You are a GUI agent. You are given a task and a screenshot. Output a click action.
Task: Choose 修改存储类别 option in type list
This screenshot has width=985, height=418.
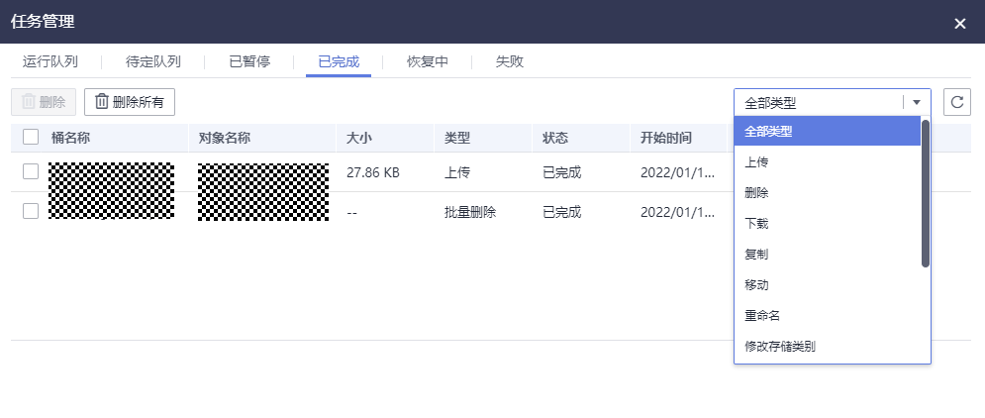(x=828, y=347)
